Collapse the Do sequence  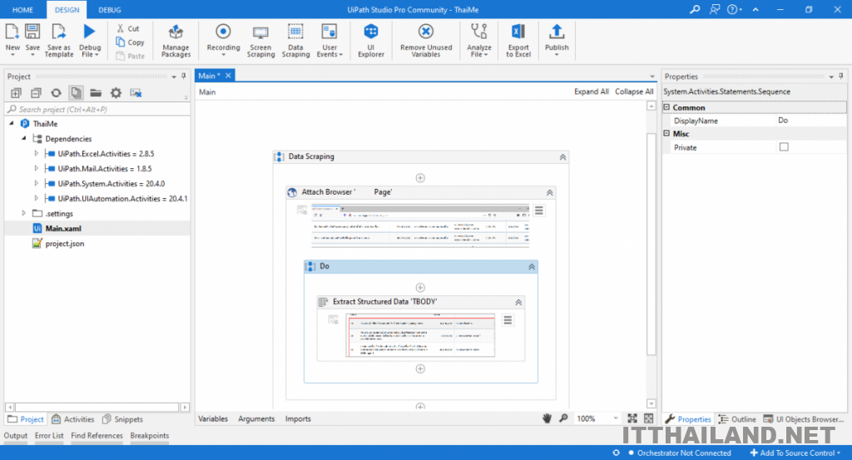(x=532, y=267)
